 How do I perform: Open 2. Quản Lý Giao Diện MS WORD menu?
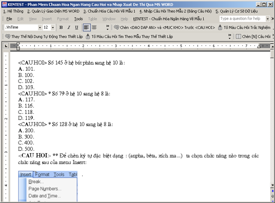coord(53,11)
